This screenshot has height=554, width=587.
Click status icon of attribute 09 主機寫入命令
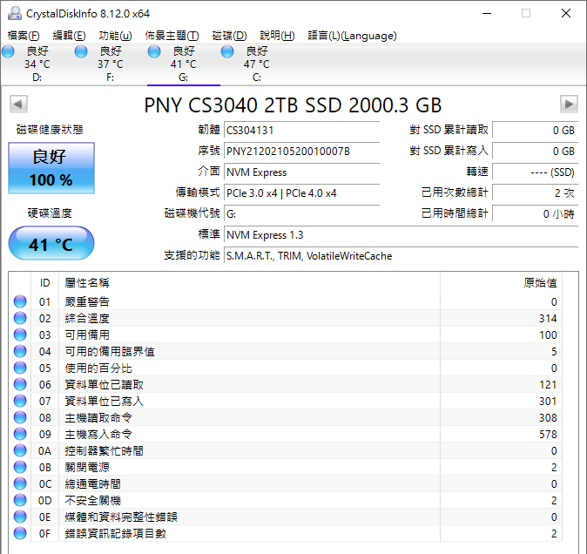pyautogui.click(x=20, y=434)
